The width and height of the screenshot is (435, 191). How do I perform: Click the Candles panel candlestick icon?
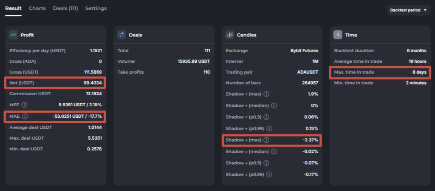[x=229, y=35]
